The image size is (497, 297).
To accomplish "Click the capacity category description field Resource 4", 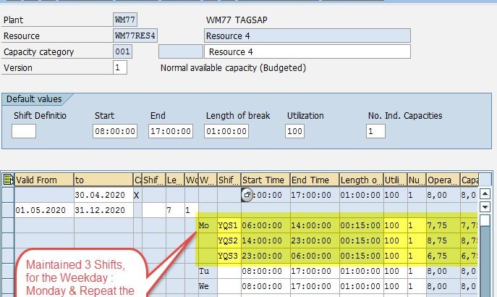I will 307,51.
